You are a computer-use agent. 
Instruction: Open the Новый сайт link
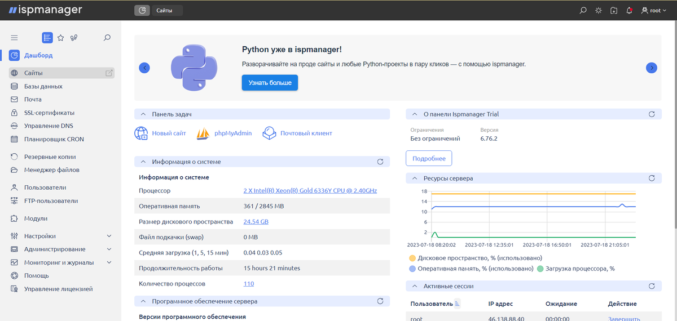[169, 133]
